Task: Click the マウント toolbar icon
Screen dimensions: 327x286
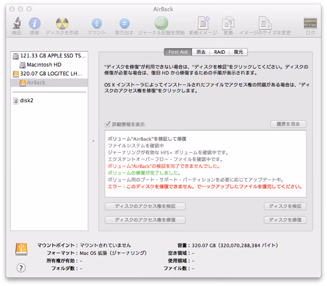Action: tap(97, 23)
